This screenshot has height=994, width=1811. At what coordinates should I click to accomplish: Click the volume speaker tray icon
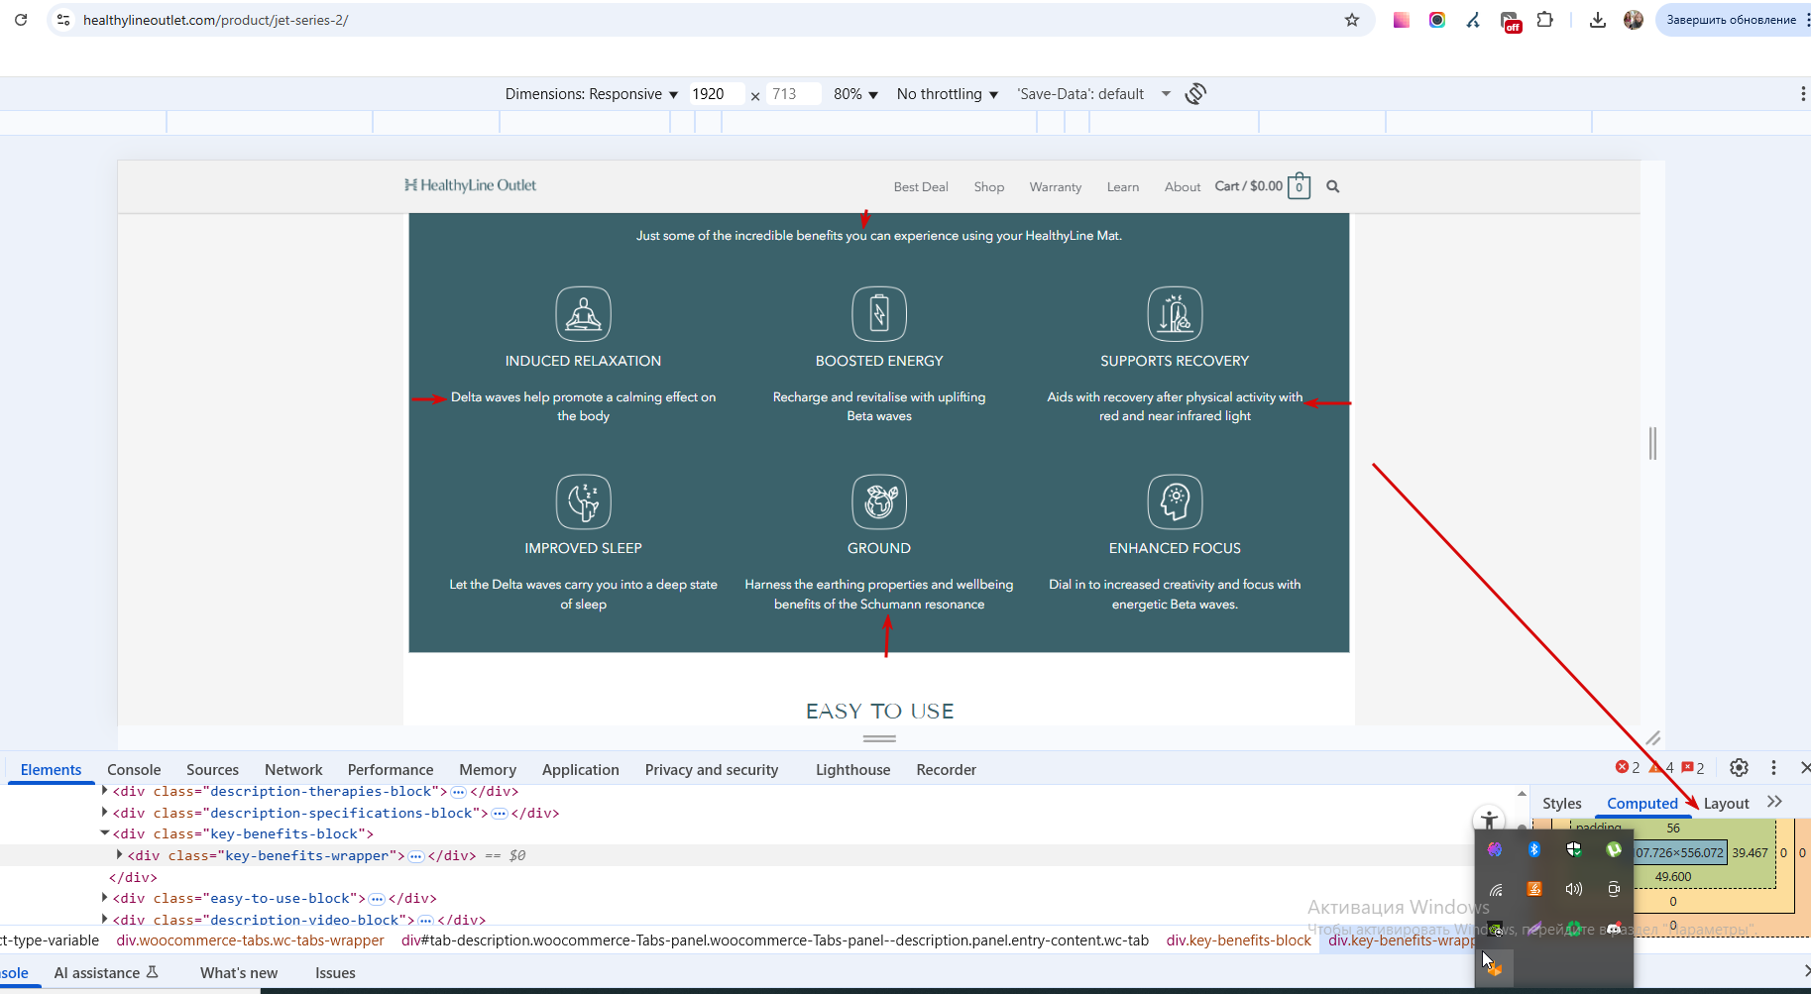point(1574,889)
